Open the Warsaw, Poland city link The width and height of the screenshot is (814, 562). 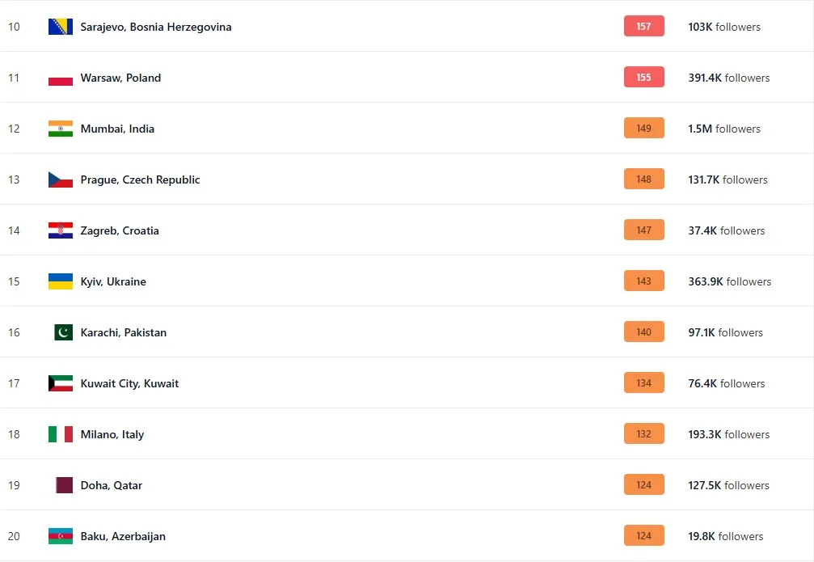[x=120, y=78]
